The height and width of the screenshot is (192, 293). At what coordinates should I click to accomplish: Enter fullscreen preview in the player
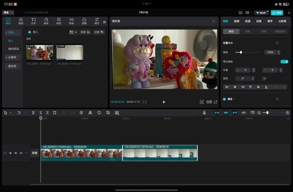pyautogui.click(x=215, y=102)
